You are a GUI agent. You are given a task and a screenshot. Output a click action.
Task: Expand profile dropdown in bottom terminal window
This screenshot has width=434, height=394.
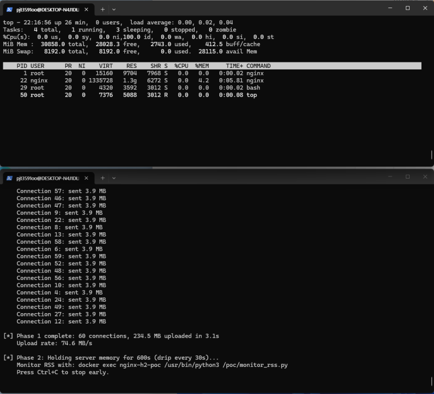point(114,178)
